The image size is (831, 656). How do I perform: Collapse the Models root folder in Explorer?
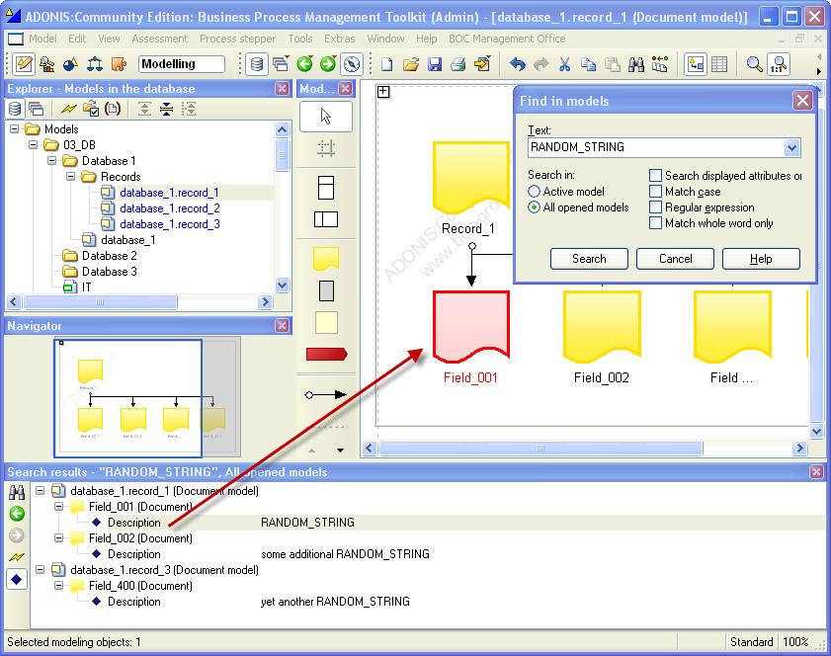coord(14,128)
